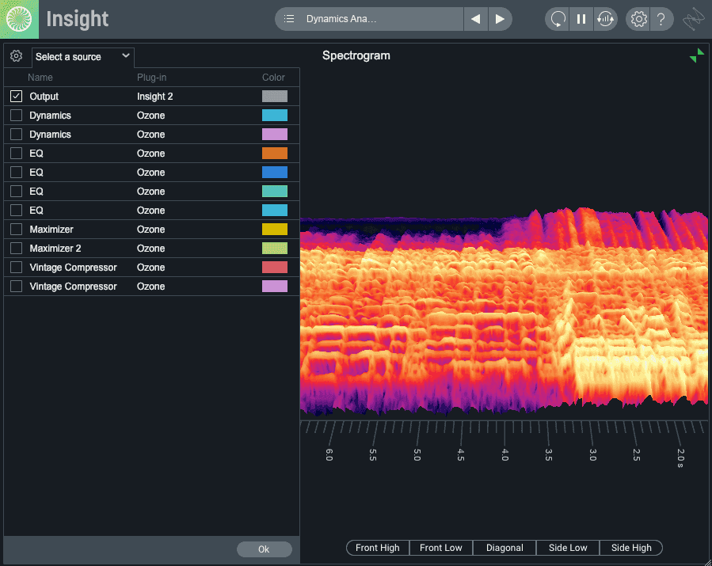Check the first Vintage Compressor checkbox
Screen dimensions: 712x566
(17, 268)
